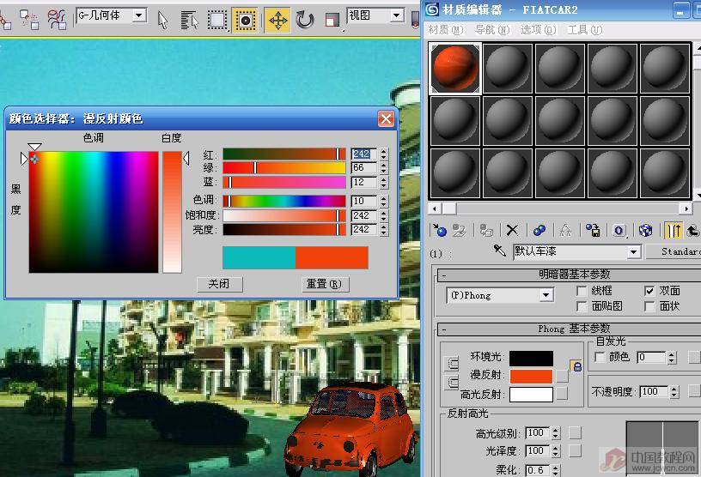Activate the Select and Rotate tool
Viewport: 701px width, 477px height.
[x=305, y=20]
